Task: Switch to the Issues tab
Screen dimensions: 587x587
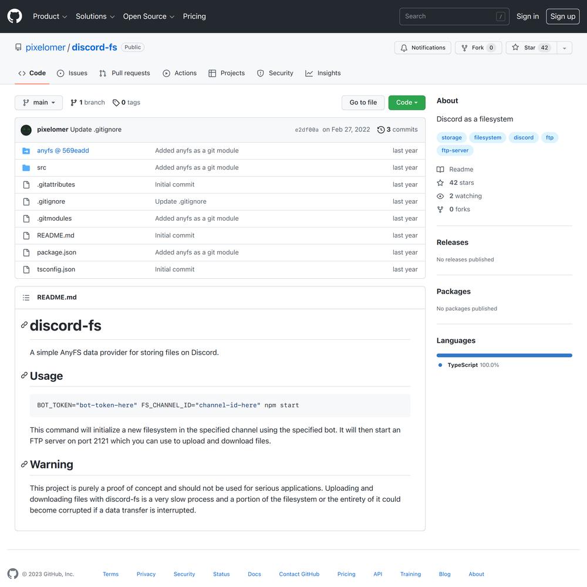Action: tap(72, 73)
